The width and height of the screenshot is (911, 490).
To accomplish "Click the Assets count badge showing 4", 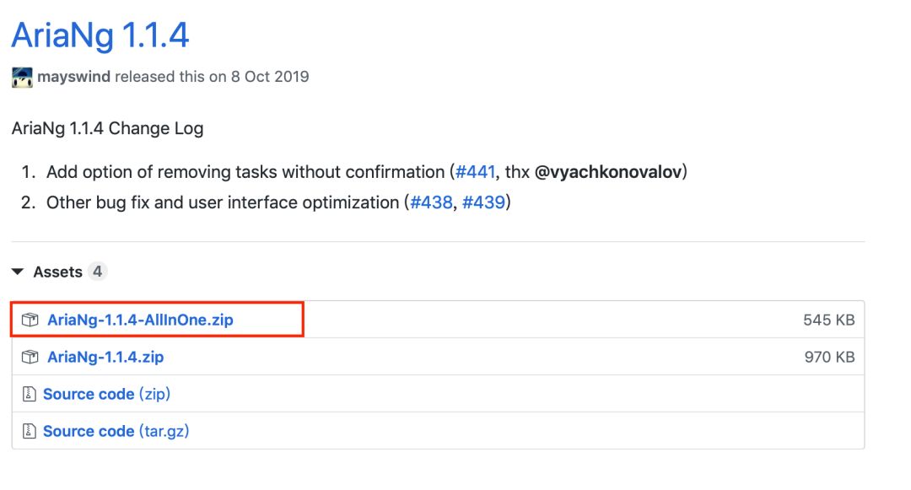I will [98, 272].
